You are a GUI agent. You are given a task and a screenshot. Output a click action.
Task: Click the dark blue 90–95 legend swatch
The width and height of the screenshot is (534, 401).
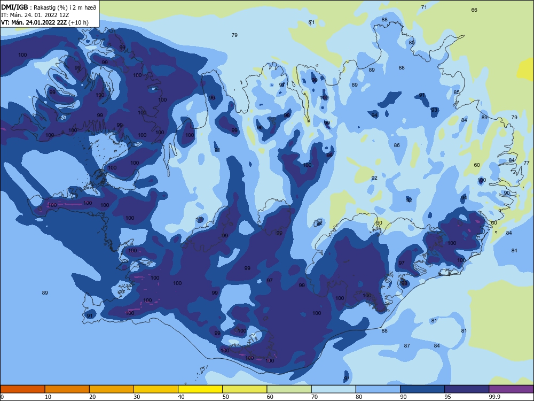click(422, 389)
